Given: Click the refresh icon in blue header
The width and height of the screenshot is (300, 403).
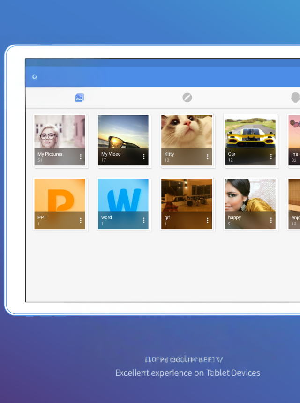Looking at the screenshot, I should click(35, 77).
